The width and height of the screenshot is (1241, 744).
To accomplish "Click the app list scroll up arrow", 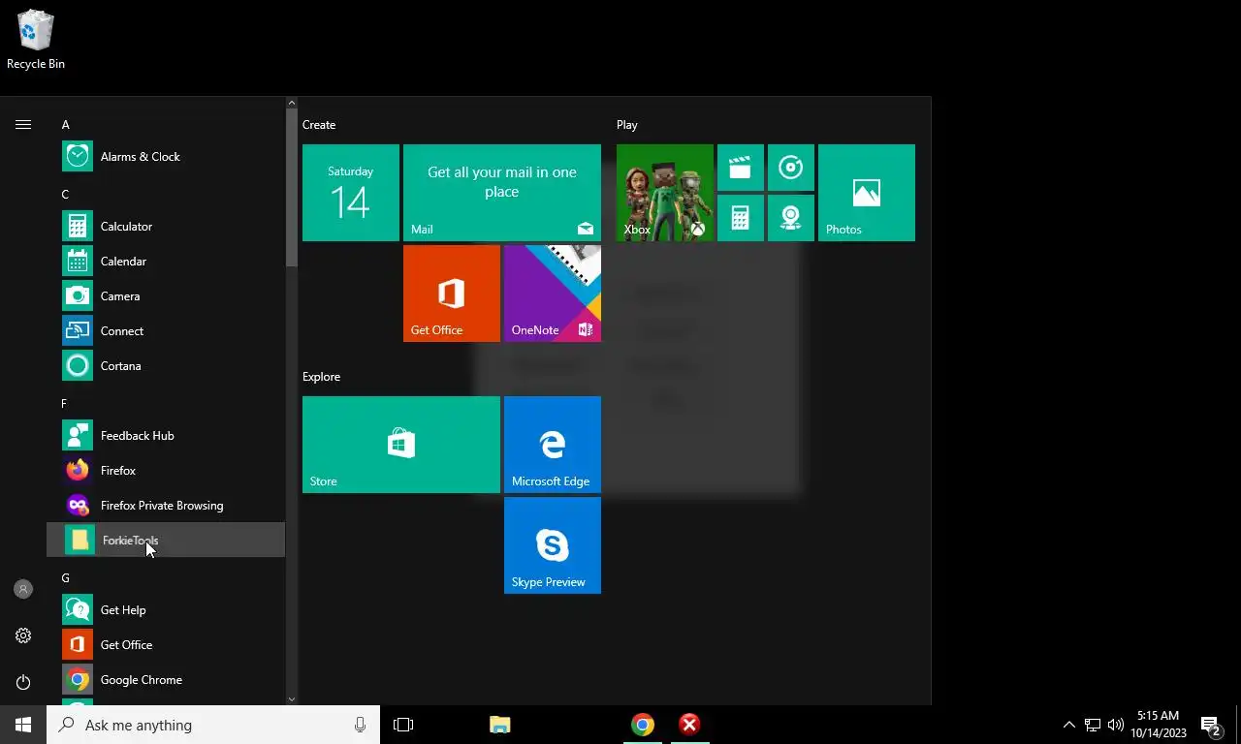I will pyautogui.click(x=292, y=103).
